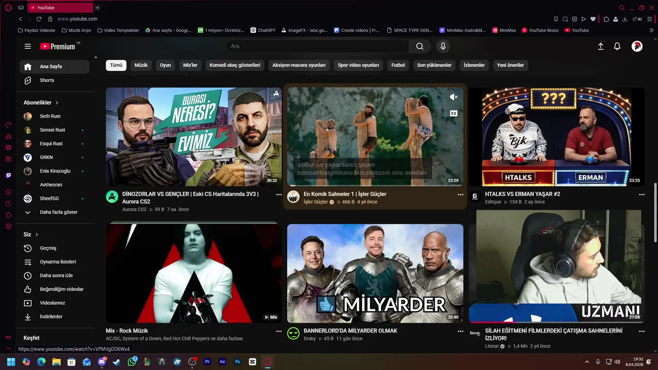Open Faydalı Videolar bookmarks folder
658x370 pixels.
(36, 30)
